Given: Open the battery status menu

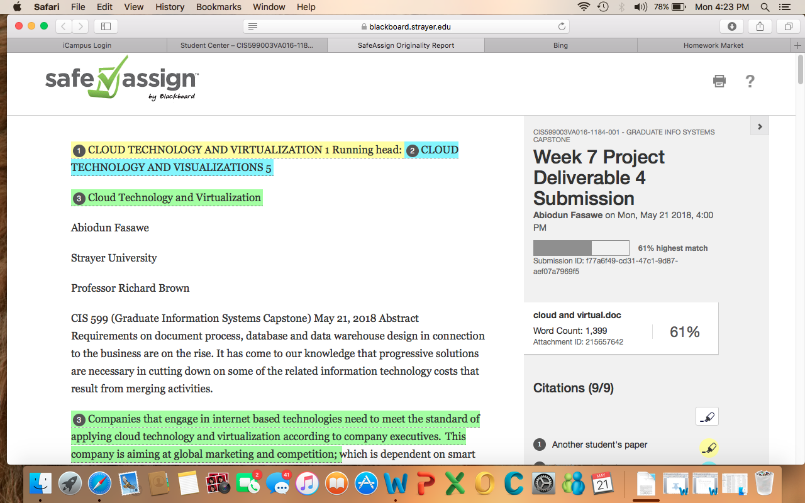Looking at the screenshot, I should tap(669, 7).
